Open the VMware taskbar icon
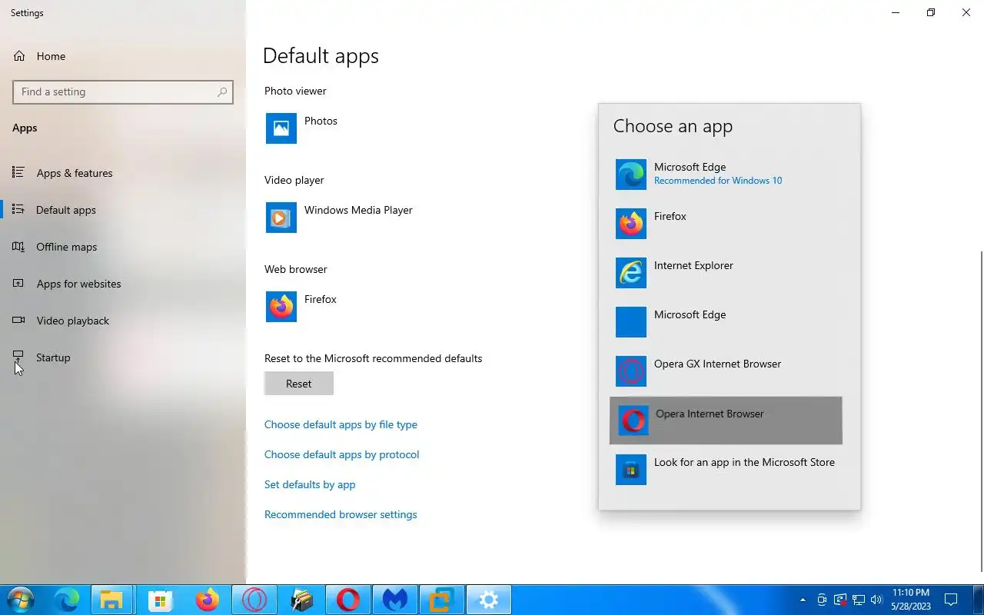 coord(442,600)
